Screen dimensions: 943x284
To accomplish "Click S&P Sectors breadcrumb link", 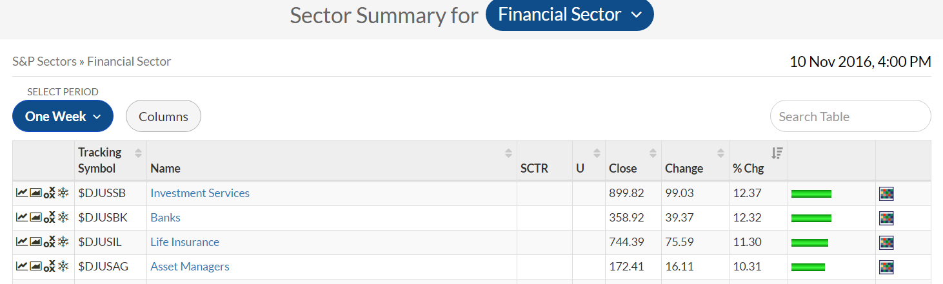I will pyautogui.click(x=43, y=62).
